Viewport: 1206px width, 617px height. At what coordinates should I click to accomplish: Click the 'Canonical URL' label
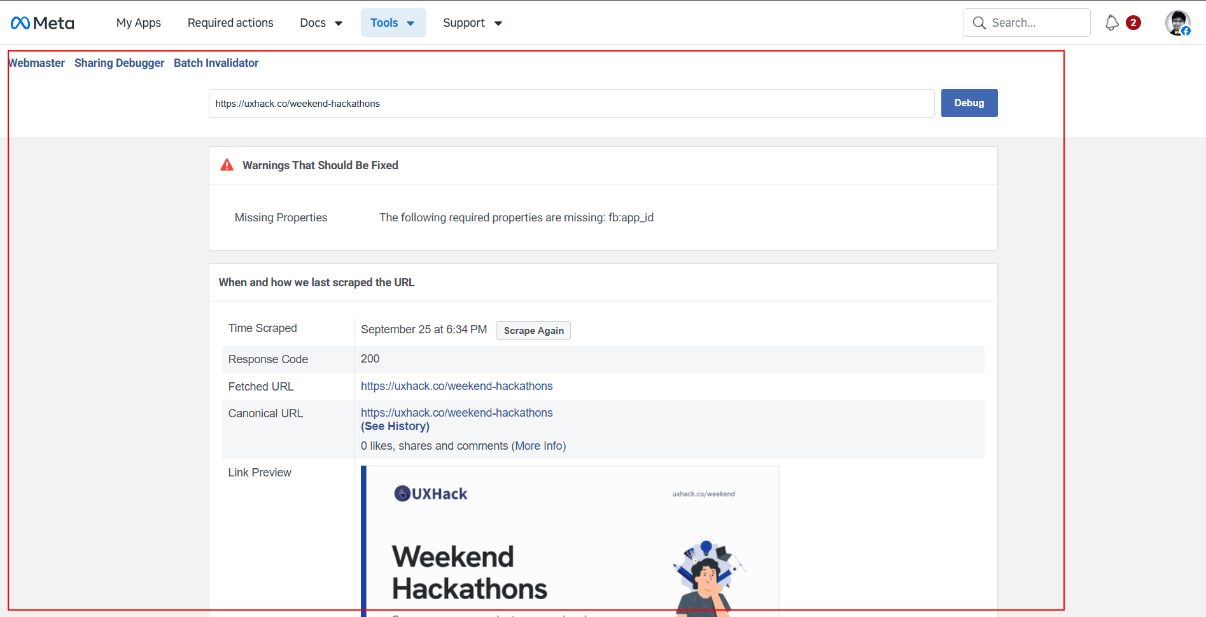(265, 413)
